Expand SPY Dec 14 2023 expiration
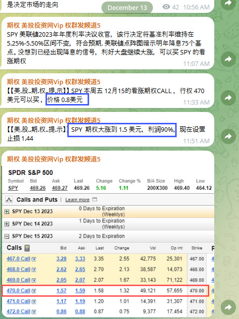239x319 pixels. pos(7,224)
